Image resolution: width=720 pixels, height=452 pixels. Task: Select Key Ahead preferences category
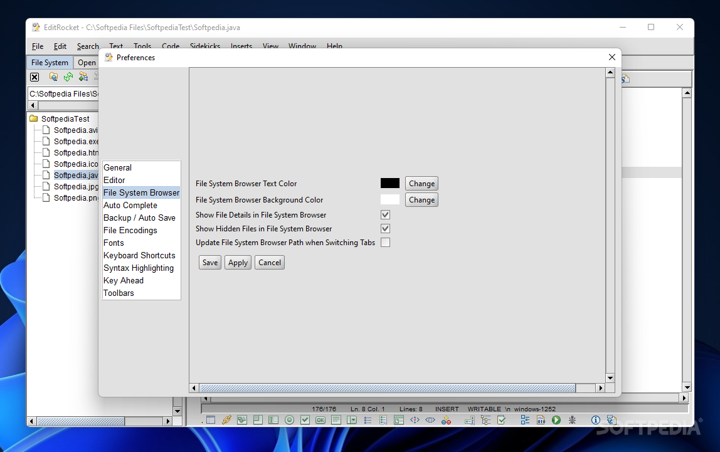point(142,280)
